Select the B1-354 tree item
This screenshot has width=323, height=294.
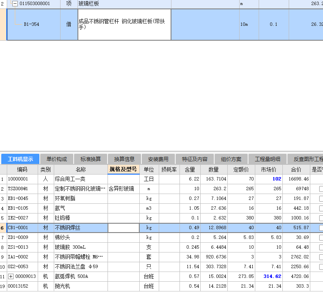point(31,24)
